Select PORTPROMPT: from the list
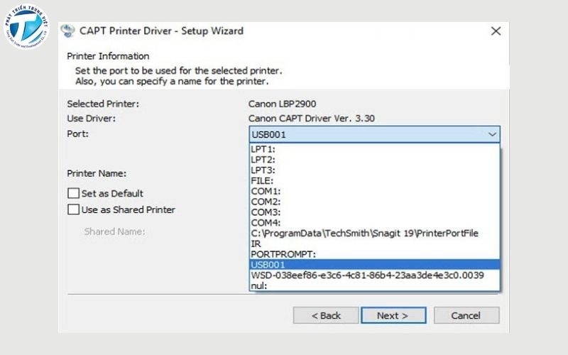Viewport: 568px width, 355px height. 283,253
